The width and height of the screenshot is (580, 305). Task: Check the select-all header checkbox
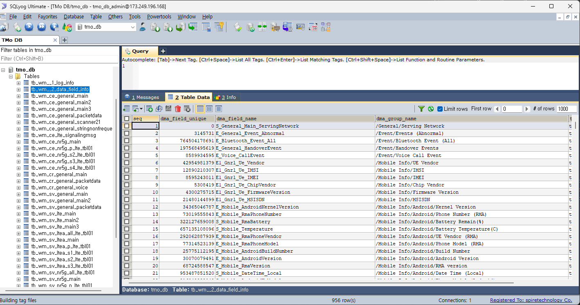point(127,119)
